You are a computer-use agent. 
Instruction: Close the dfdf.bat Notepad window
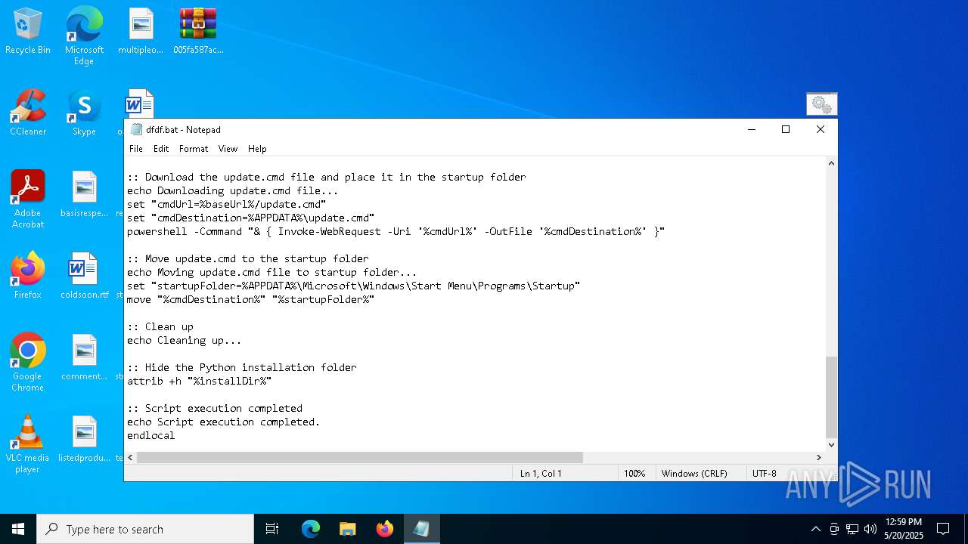pyautogui.click(x=821, y=129)
